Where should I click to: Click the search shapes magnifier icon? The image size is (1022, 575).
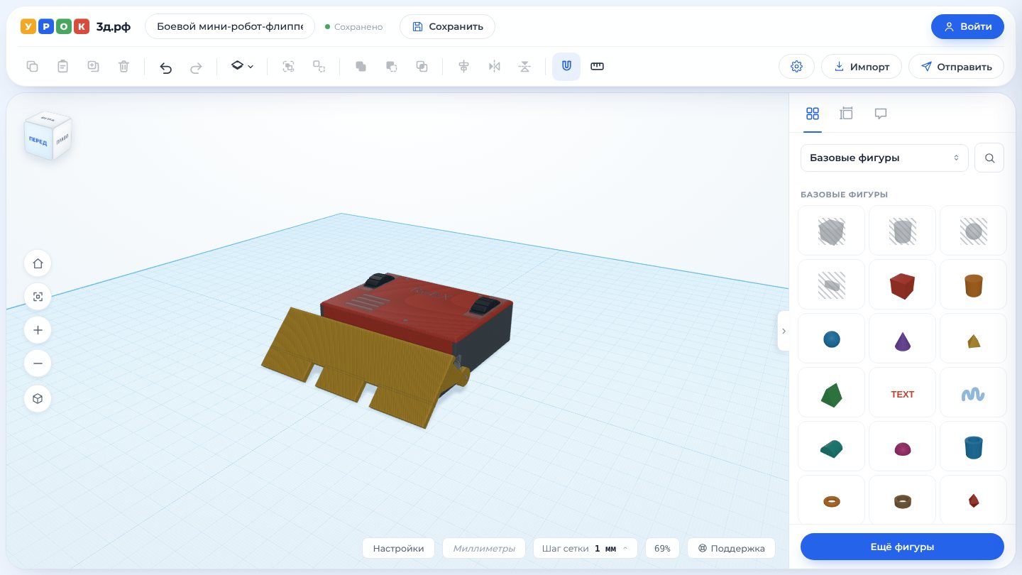coord(989,158)
